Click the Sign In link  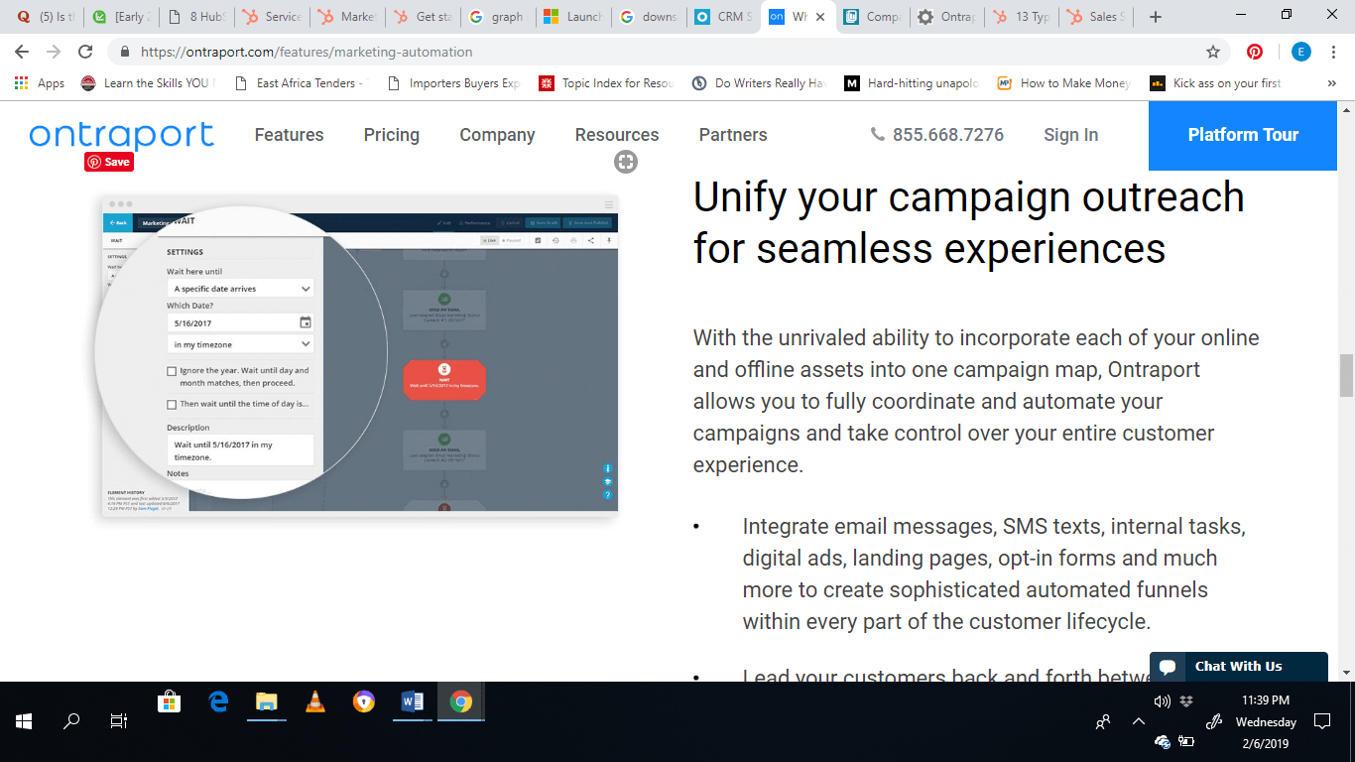click(x=1070, y=135)
